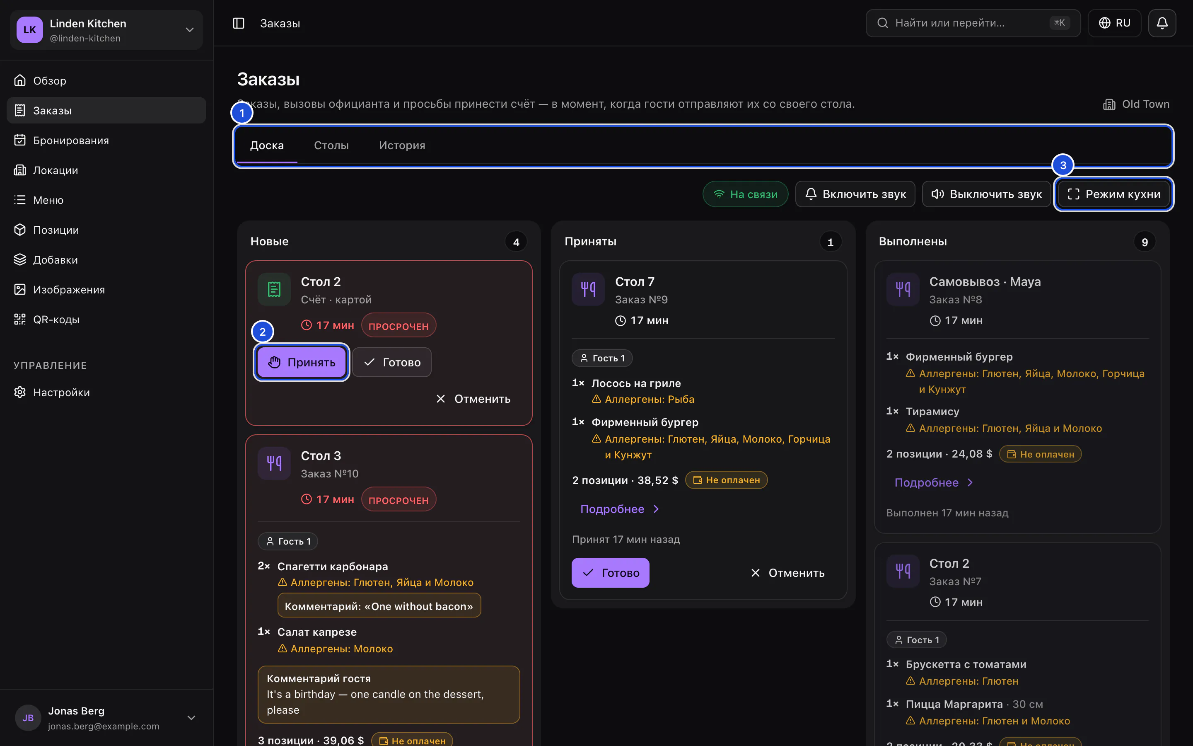1193x746 pixels.
Task: Click the На связи status badge
Action: (745, 194)
